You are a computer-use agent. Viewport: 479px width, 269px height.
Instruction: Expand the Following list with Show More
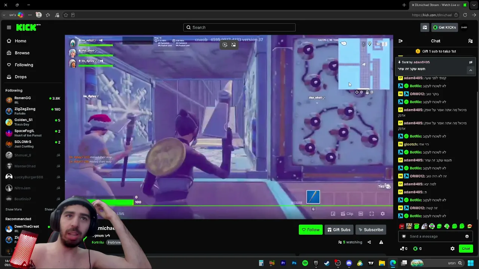point(13,210)
